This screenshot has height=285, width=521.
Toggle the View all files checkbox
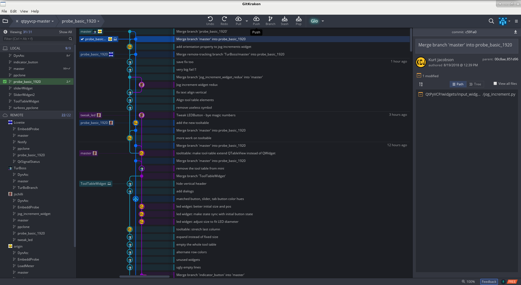(x=495, y=83)
